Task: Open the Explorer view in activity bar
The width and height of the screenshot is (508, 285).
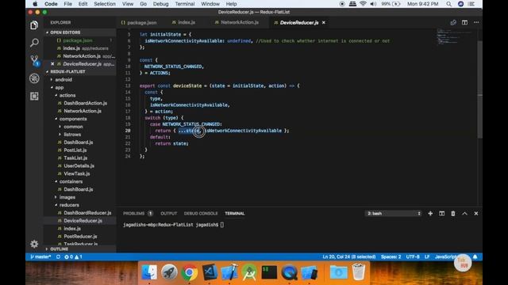Action: click(34, 25)
